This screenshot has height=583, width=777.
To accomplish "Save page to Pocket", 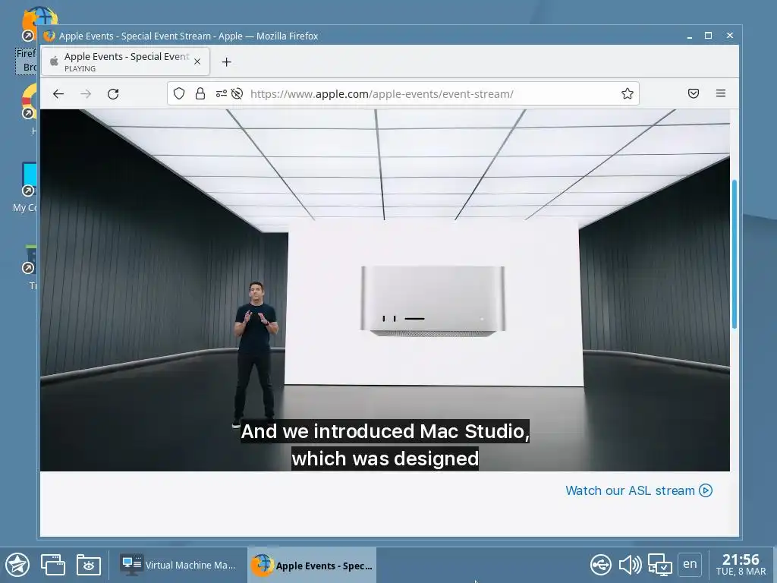I will (694, 93).
